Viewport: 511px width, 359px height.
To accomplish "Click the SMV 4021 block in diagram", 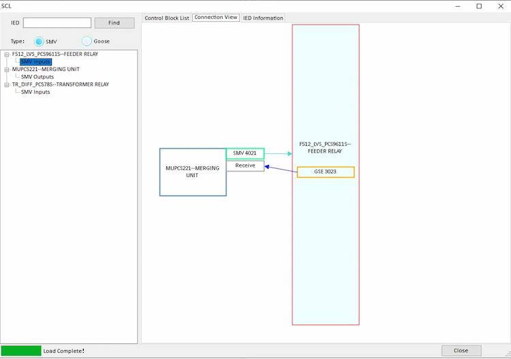I will 245,153.
